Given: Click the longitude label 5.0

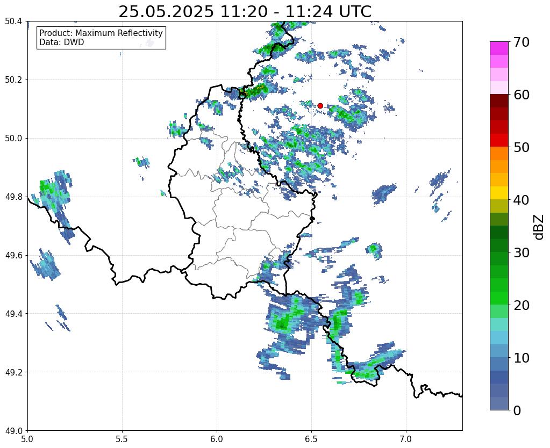Looking at the screenshot, I should (27, 439).
